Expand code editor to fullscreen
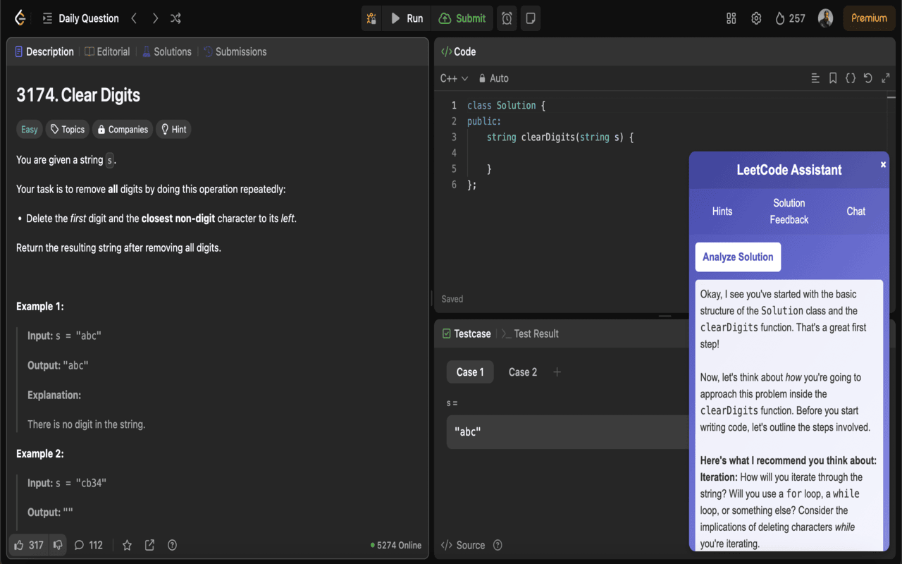Image resolution: width=902 pixels, height=564 pixels. [885, 78]
